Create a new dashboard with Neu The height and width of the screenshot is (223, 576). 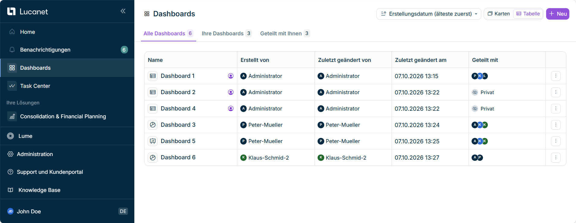(558, 14)
